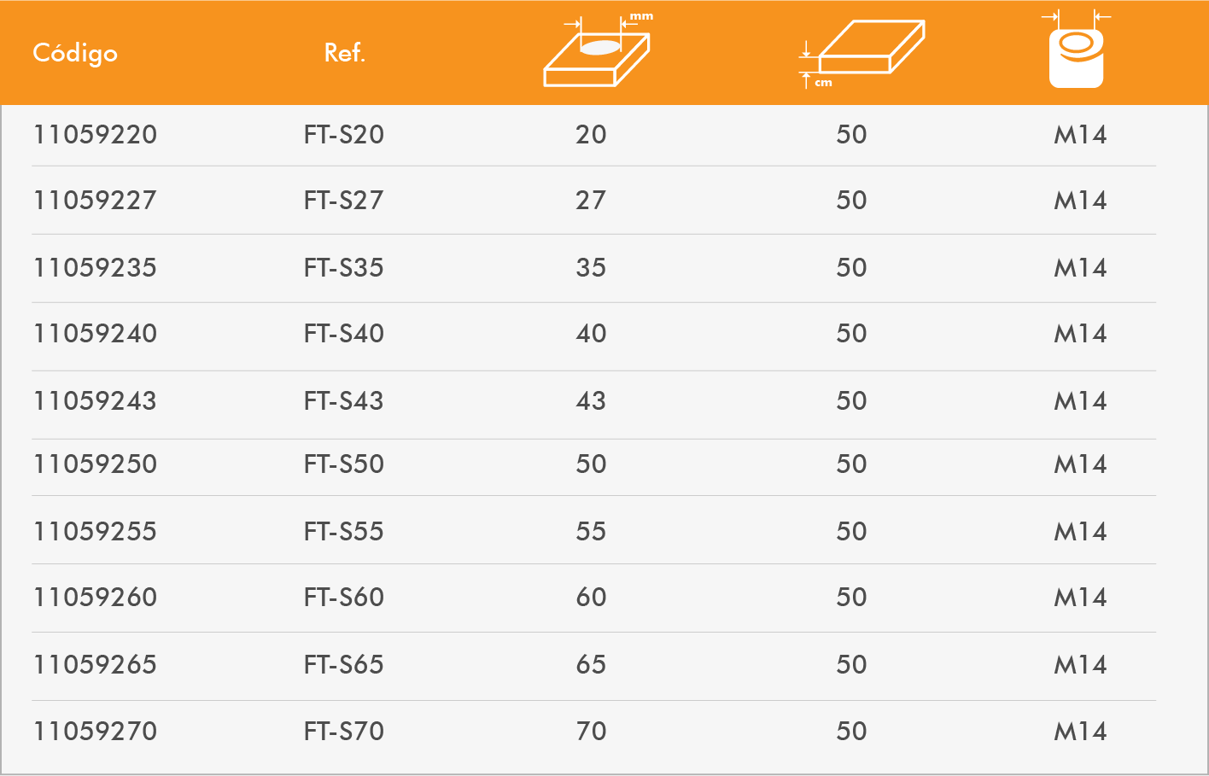Screen dimensions: 1209x776
Task: Select product code 11059265
Action: 95,664
